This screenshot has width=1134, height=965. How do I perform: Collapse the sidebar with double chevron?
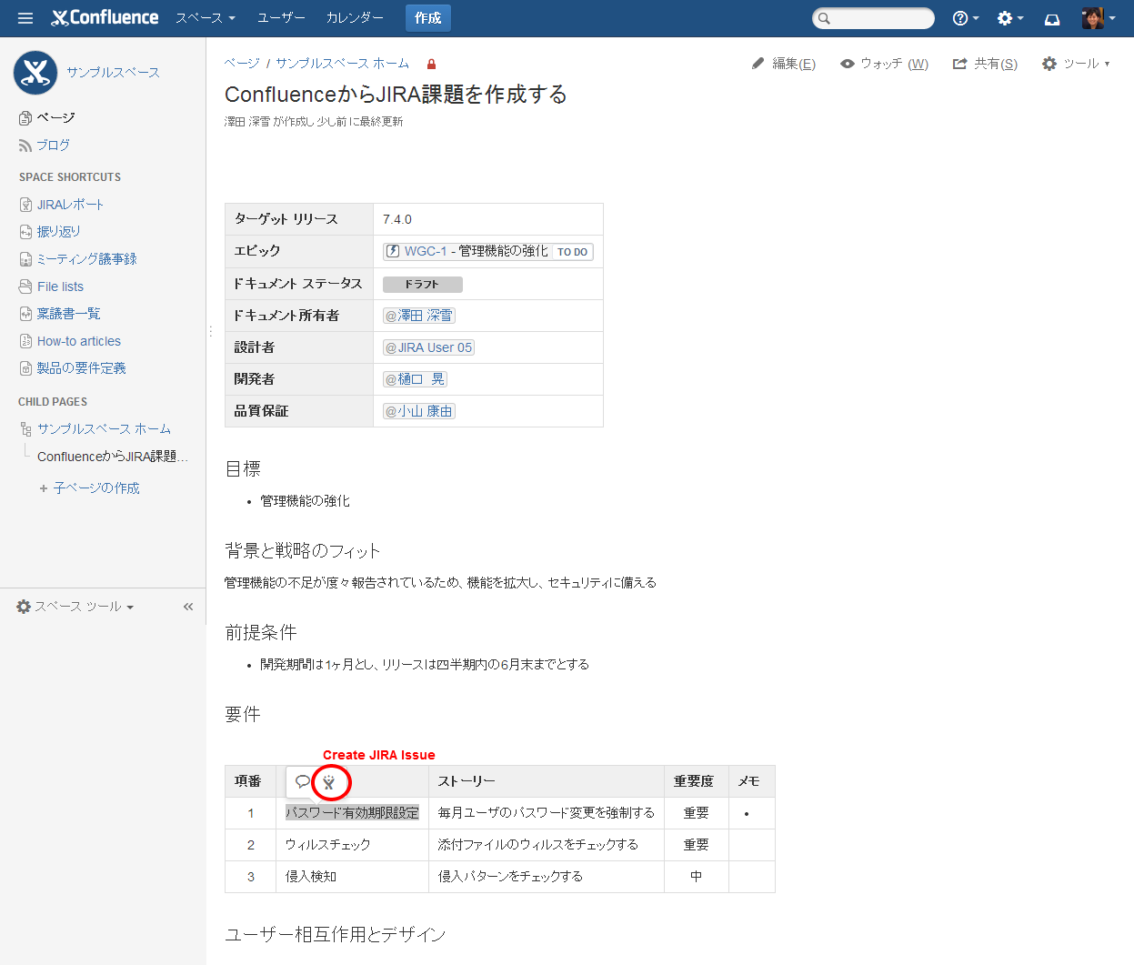188,607
